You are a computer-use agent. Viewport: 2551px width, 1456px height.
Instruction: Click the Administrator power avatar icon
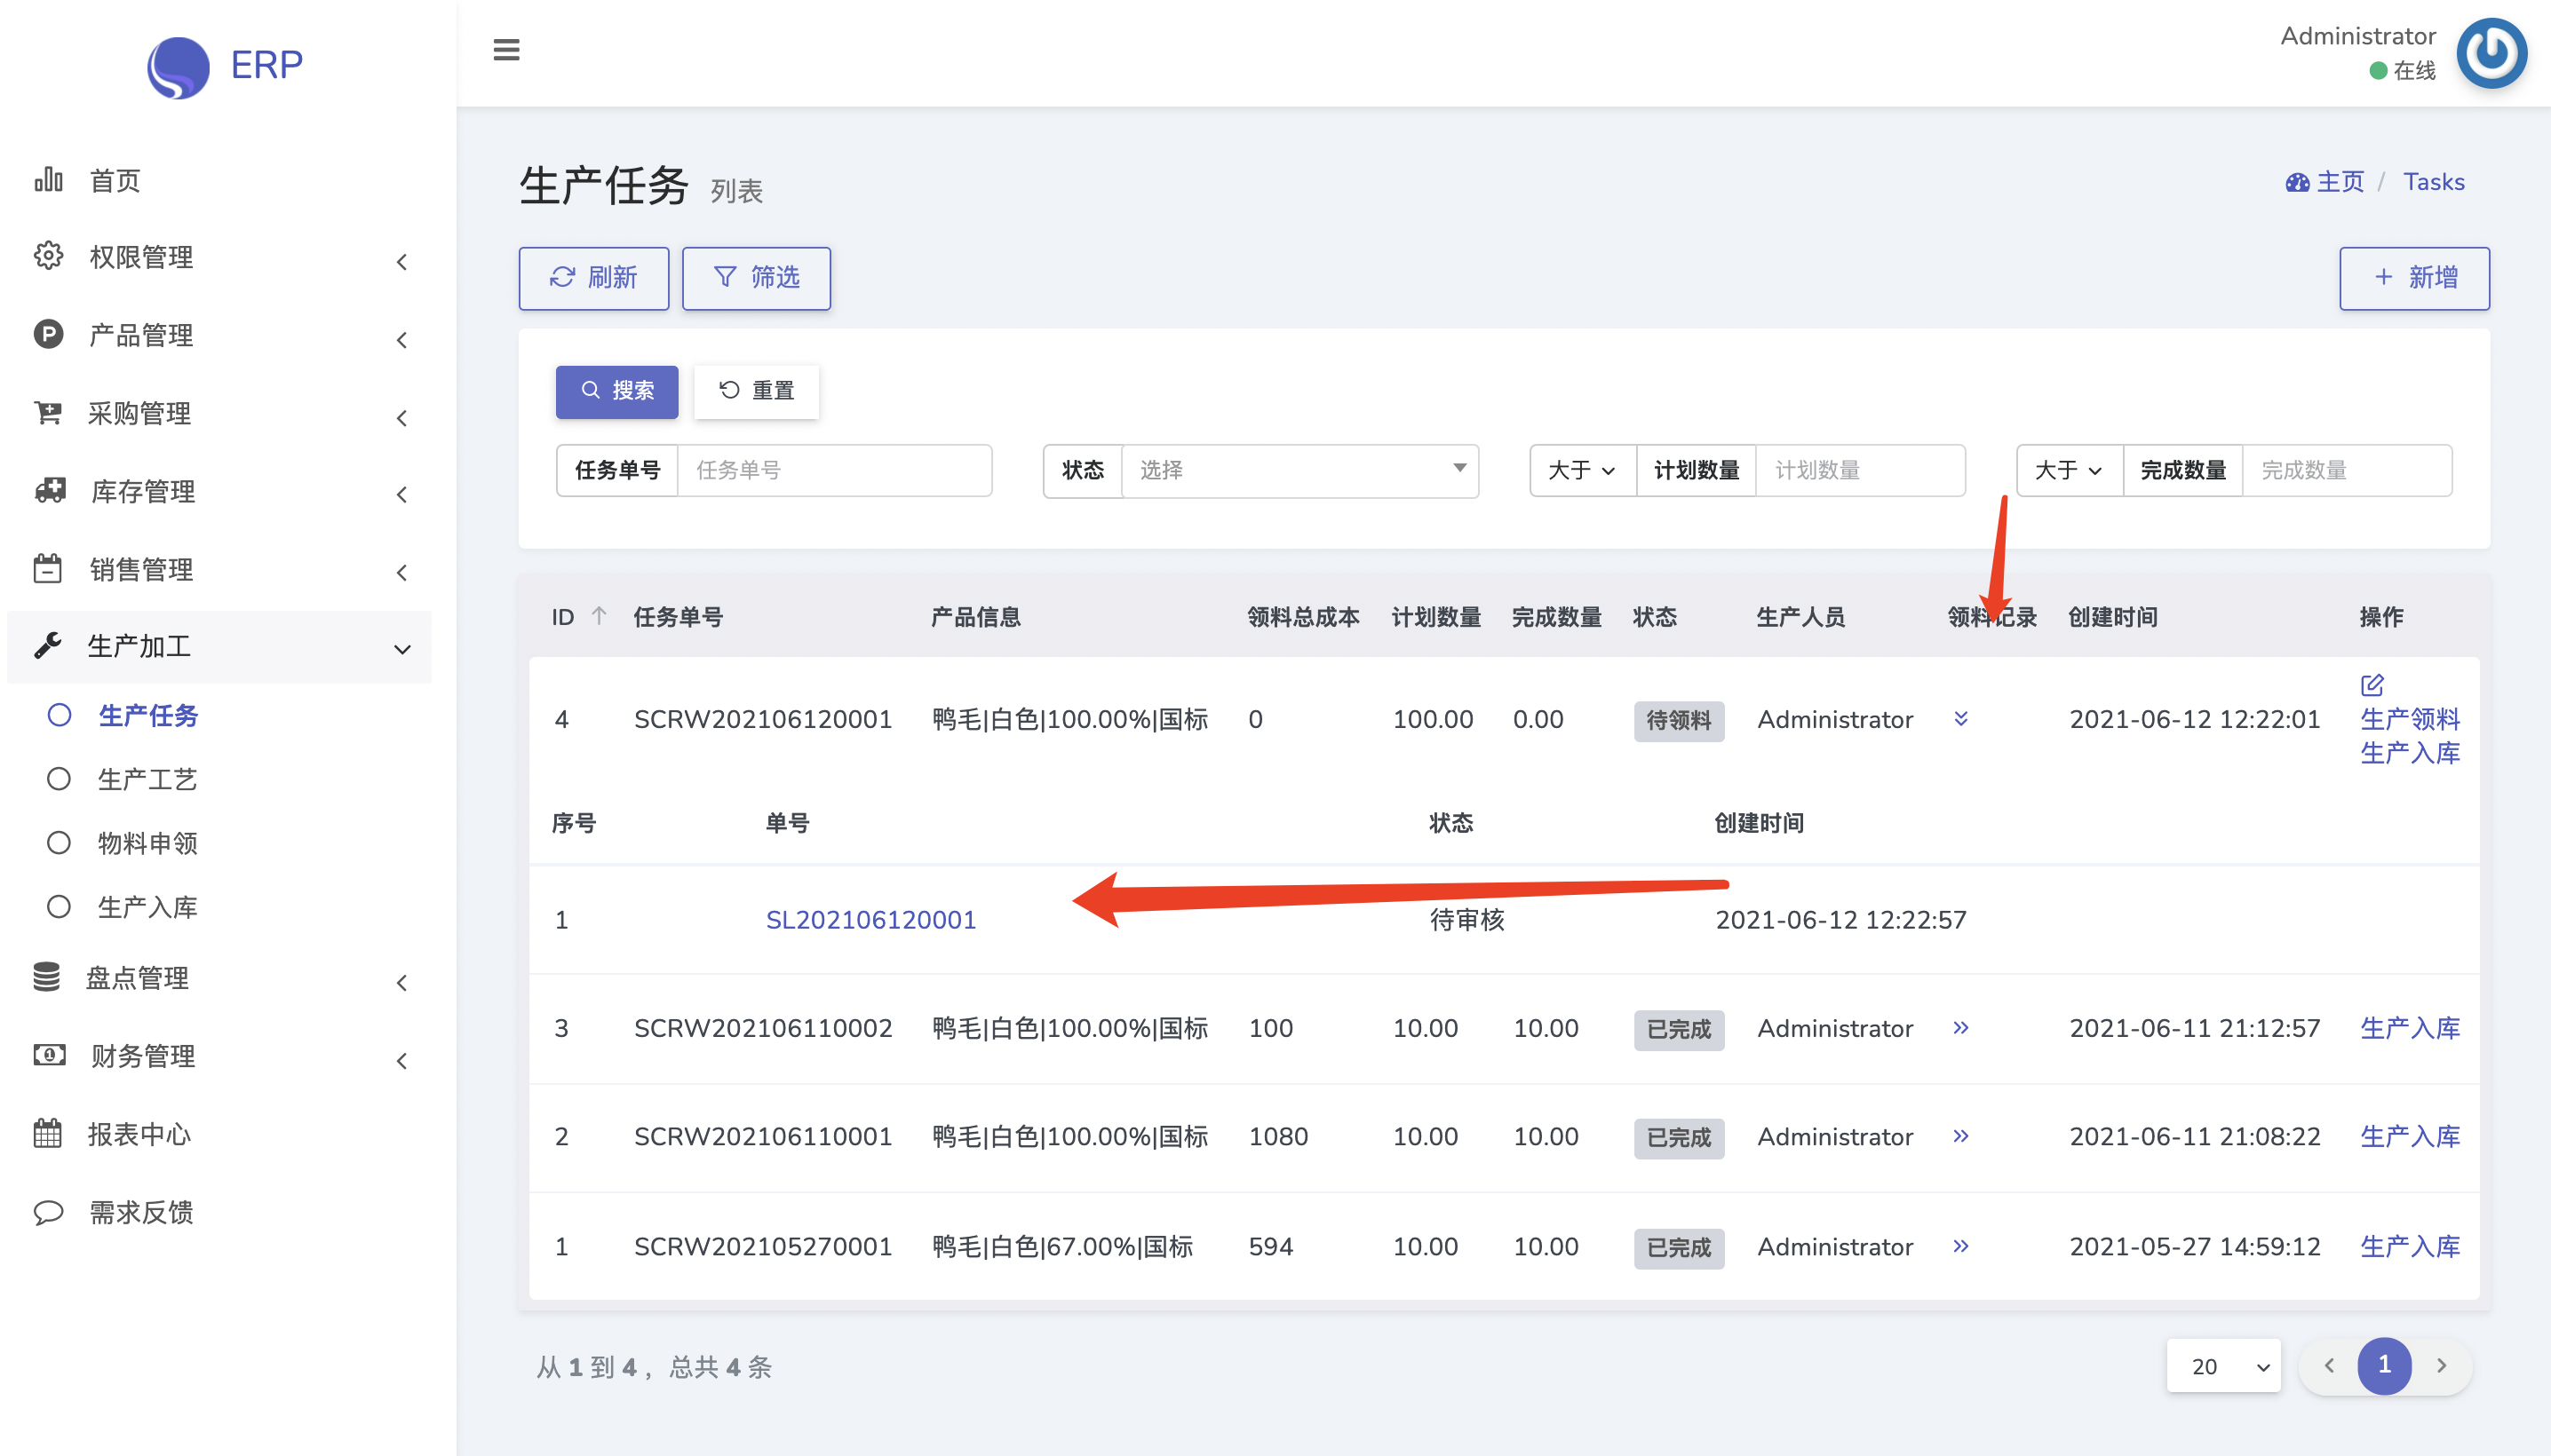pos(2491,53)
